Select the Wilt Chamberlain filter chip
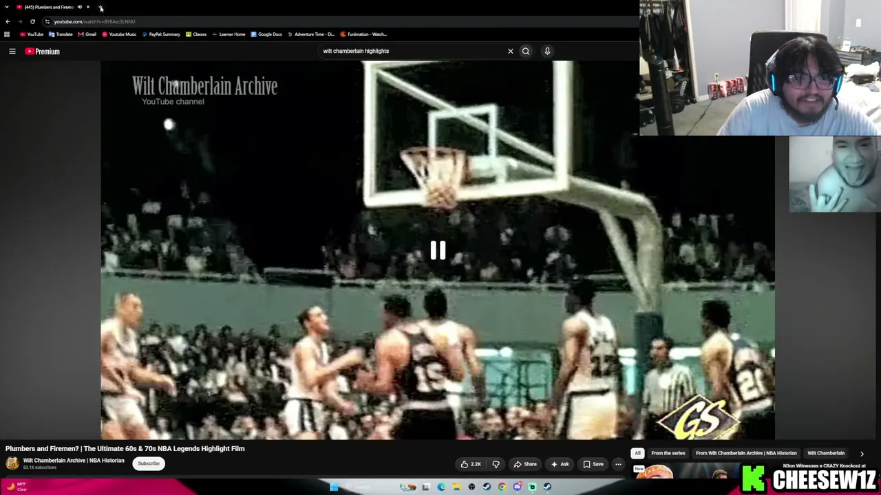Screen dimensions: 881x495 (826, 453)
